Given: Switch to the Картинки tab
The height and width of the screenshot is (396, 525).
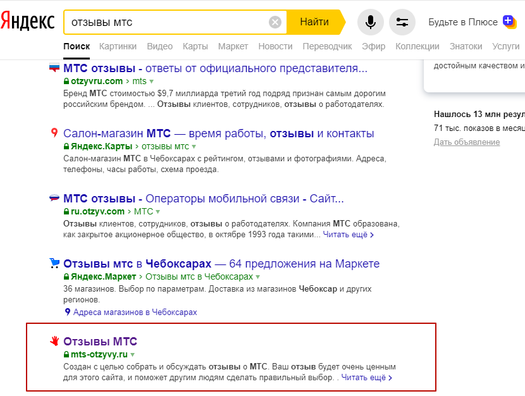Looking at the screenshot, I should 118,46.
